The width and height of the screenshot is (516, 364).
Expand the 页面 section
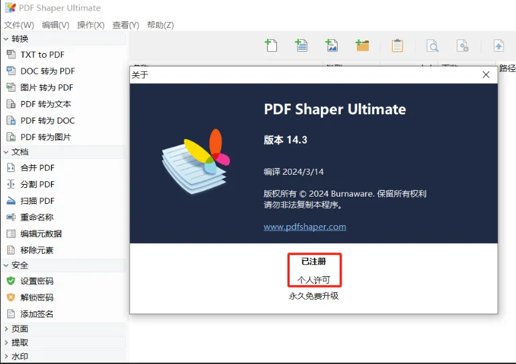tap(6, 329)
